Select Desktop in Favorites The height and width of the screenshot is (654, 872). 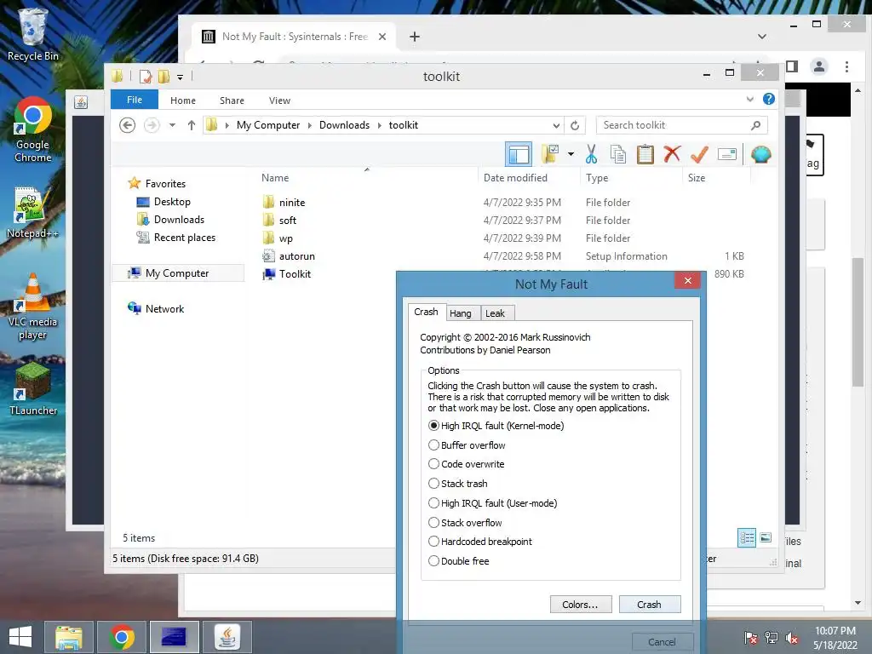coord(172,202)
